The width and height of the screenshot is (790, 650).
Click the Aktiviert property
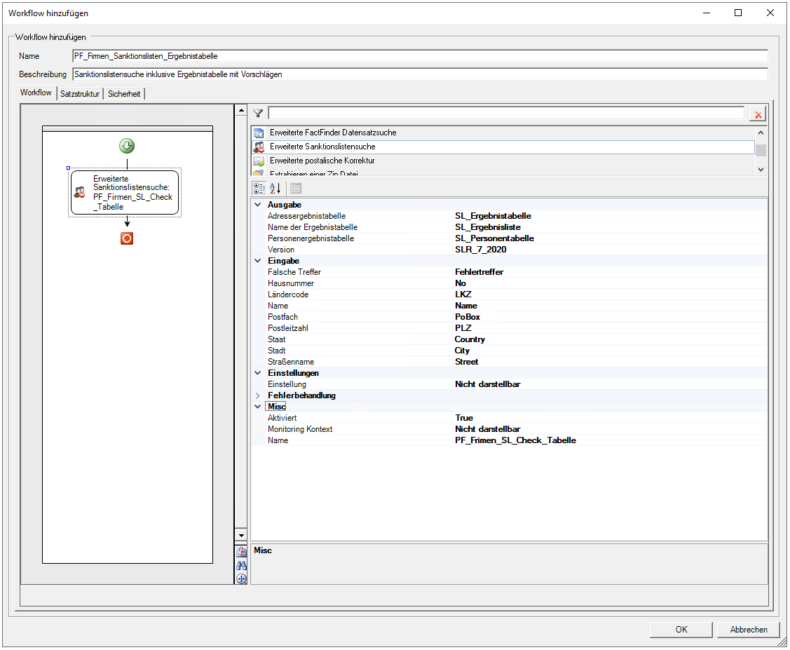pyautogui.click(x=282, y=418)
